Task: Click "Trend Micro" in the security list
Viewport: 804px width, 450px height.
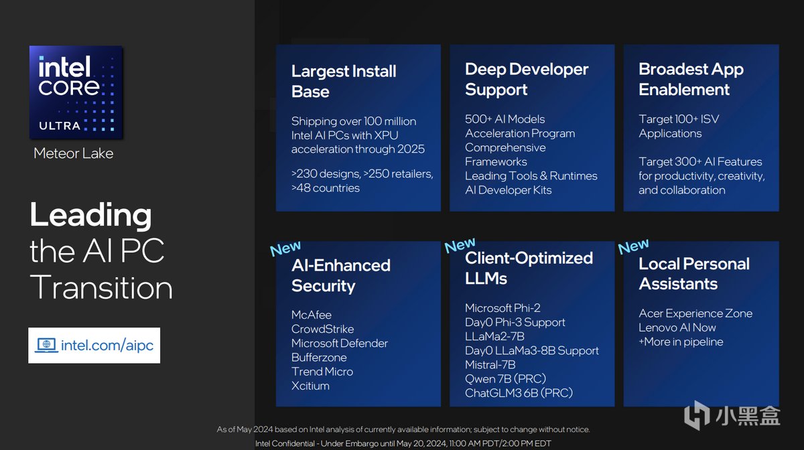Action: [x=322, y=371]
